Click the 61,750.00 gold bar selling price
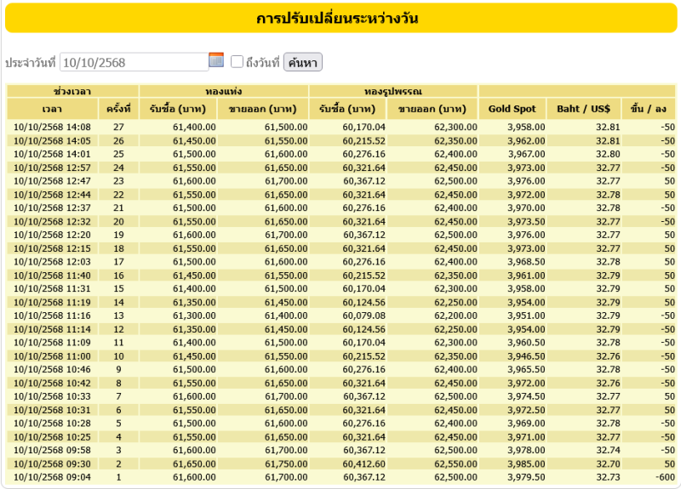 (x=285, y=463)
